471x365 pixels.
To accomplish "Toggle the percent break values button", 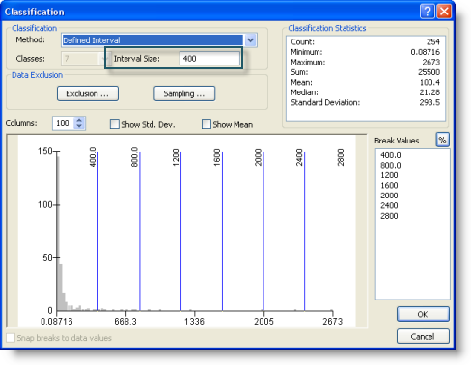I will pos(442,140).
